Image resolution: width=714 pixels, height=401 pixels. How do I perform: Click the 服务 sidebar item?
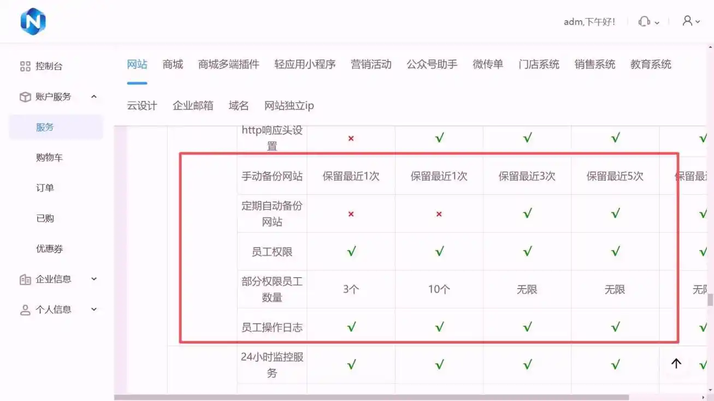click(x=45, y=127)
